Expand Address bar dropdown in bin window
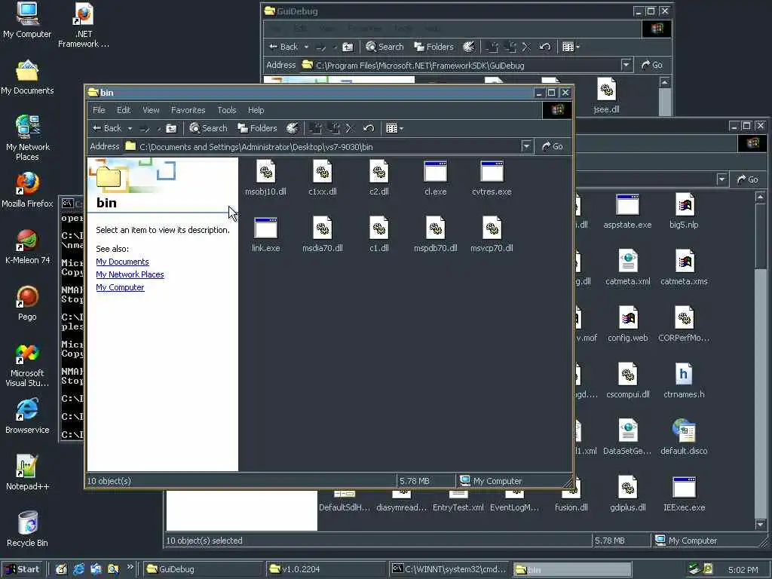772x579 pixels. pos(526,146)
